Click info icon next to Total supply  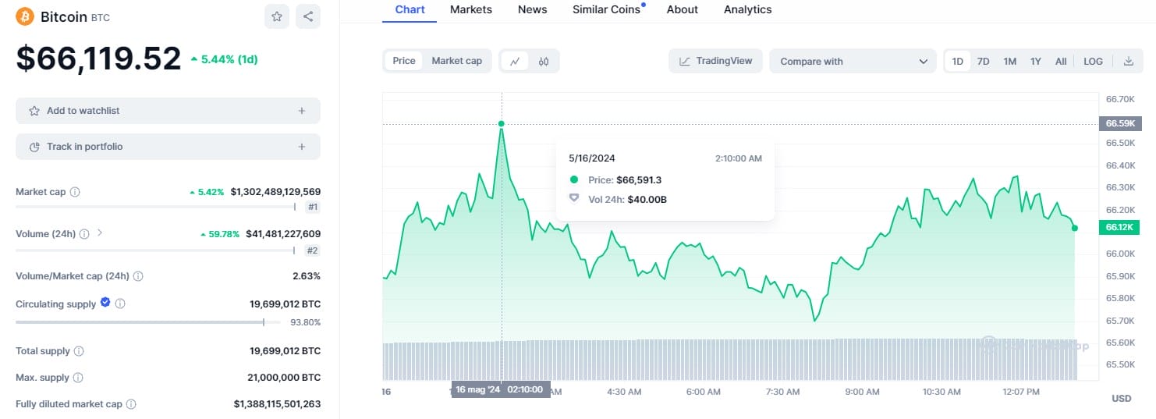(79, 352)
